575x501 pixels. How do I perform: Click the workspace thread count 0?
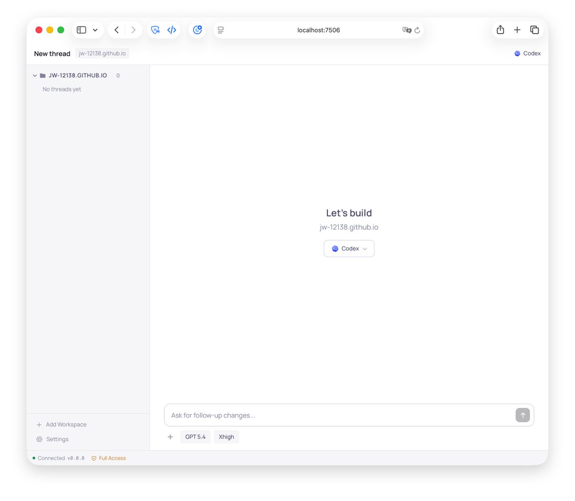point(118,76)
